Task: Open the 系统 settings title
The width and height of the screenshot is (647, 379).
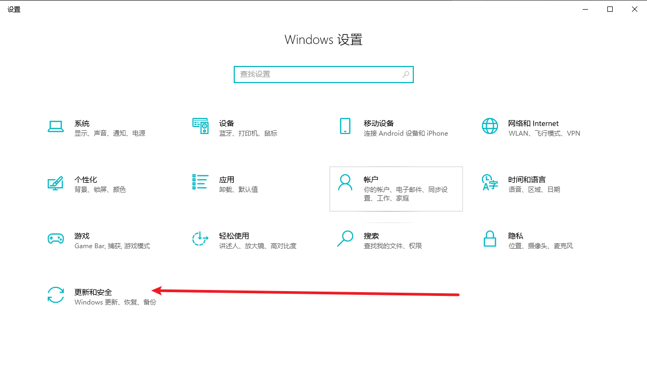Action: pyautogui.click(x=82, y=123)
